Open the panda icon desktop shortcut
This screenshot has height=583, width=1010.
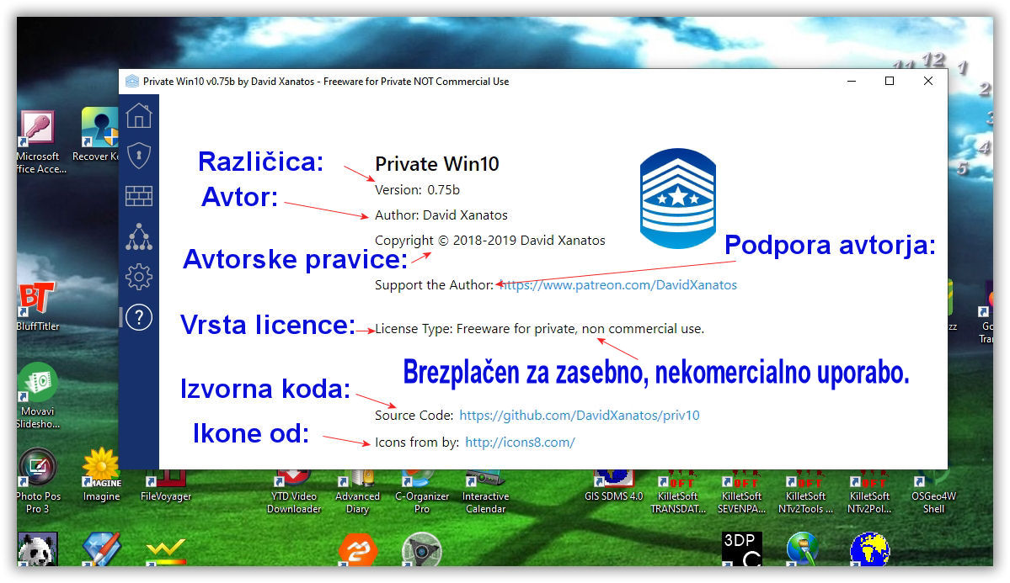coord(37,549)
